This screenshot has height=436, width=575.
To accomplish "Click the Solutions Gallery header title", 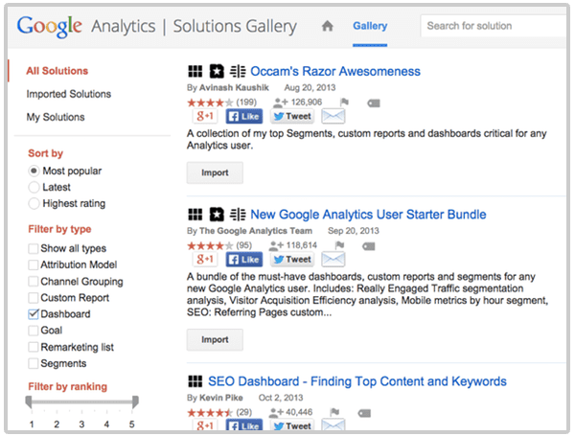I will pos(235,27).
